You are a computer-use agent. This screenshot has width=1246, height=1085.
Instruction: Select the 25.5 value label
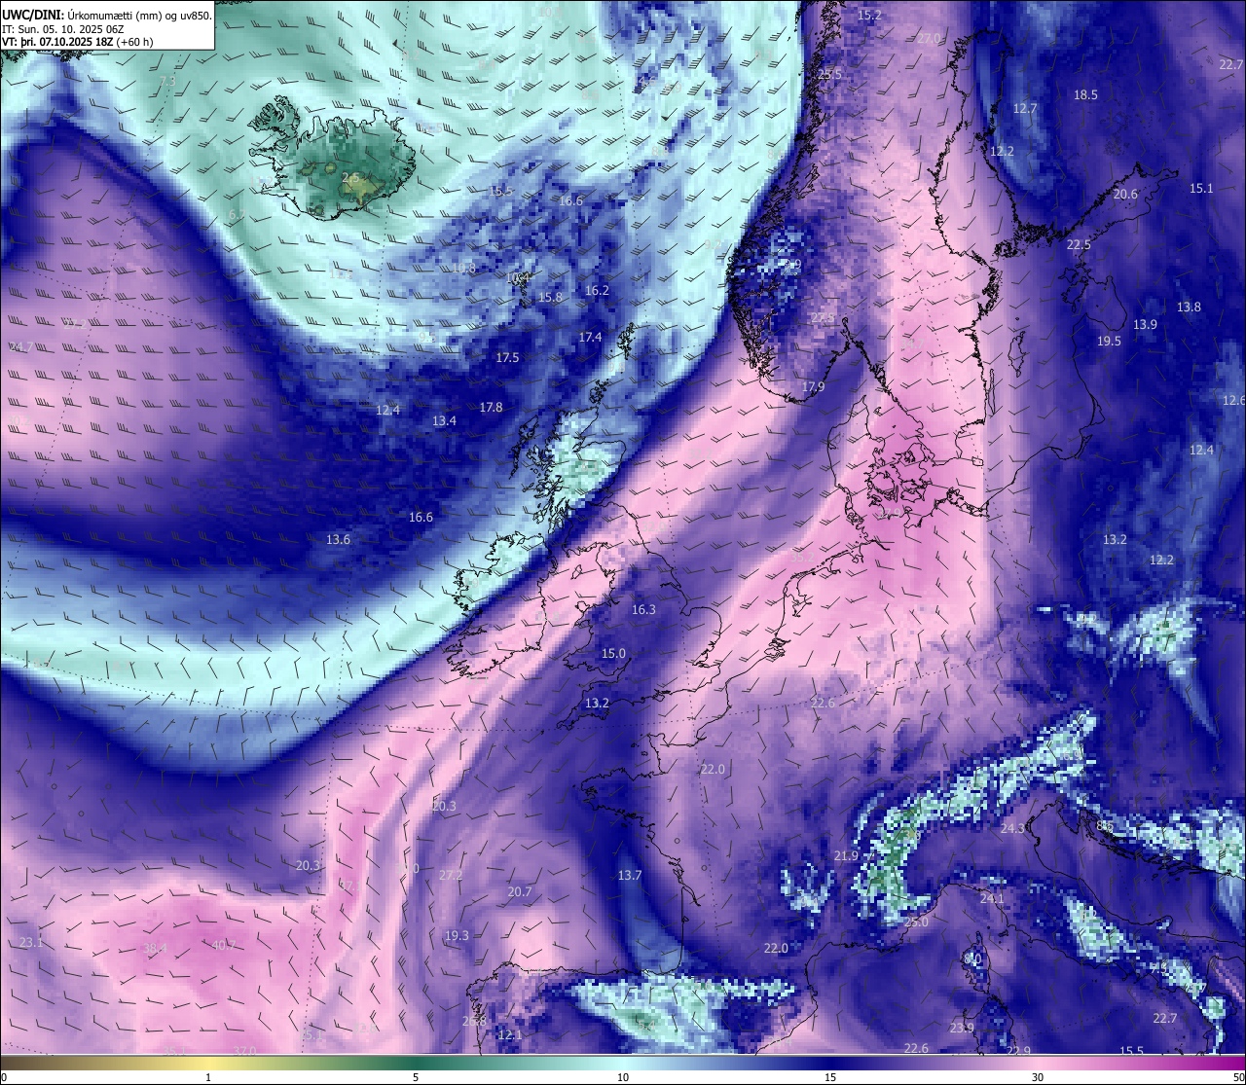coord(830,75)
